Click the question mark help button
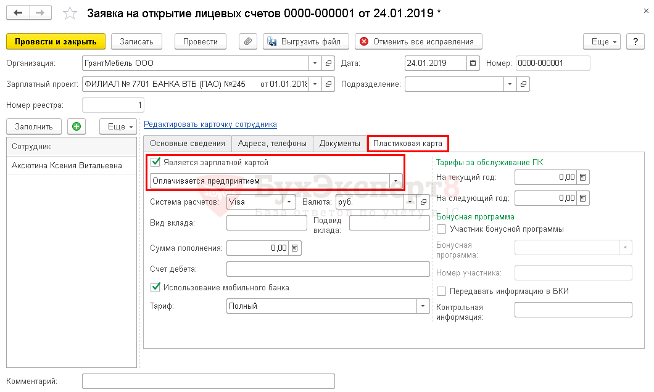This screenshot has height=392, width=654. click(x=635, y=41)
